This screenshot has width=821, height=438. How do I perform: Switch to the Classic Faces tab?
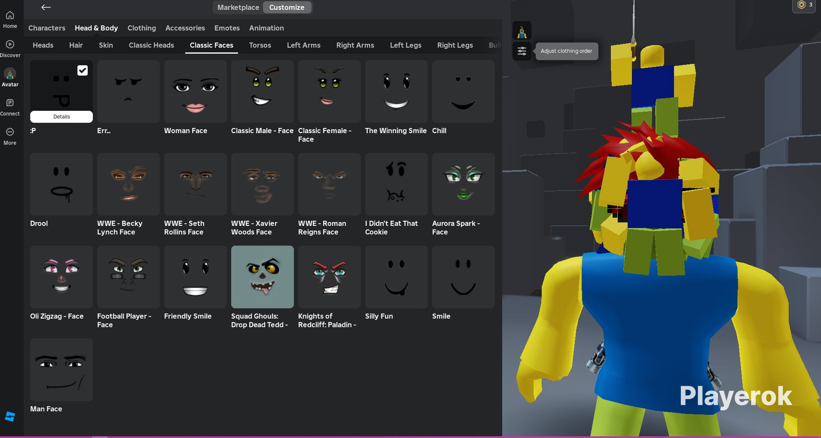(211, 45)
